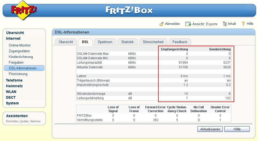258x141 pixels.
Task: Click the FRITZ! logo icon
Action: (24, 10)
